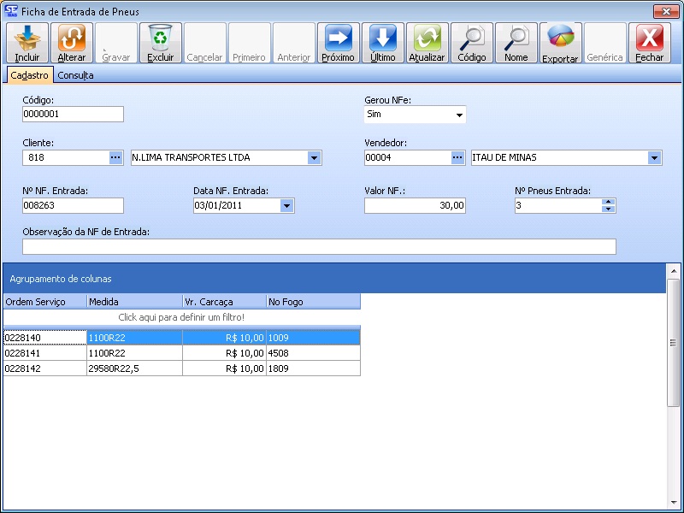Click the Exportar chart icon

click(x=560, y=38)
